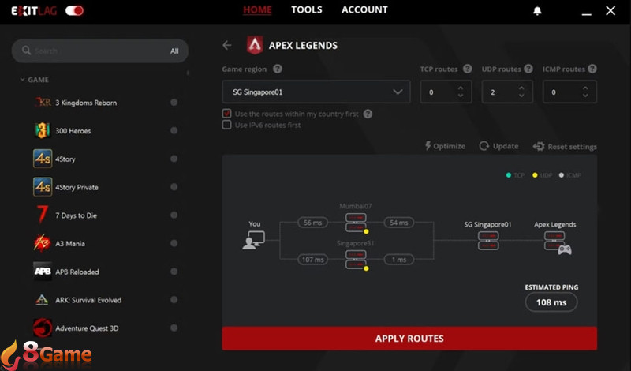Switch to the TOOLS tab
The height and width of the screenshot is (371, 631).
pos(306,10)
